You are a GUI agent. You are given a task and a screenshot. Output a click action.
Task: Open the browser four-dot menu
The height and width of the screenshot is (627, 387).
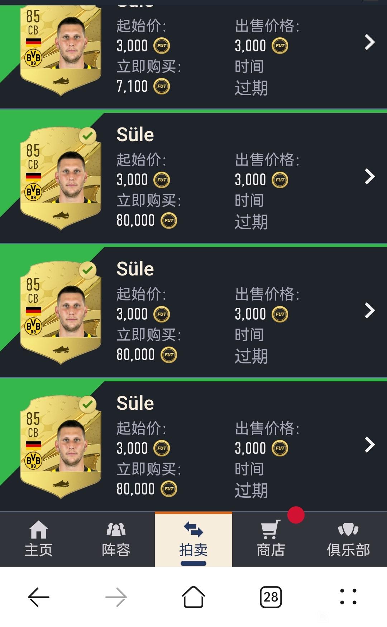pyautogui.click(x=348, y=597)
